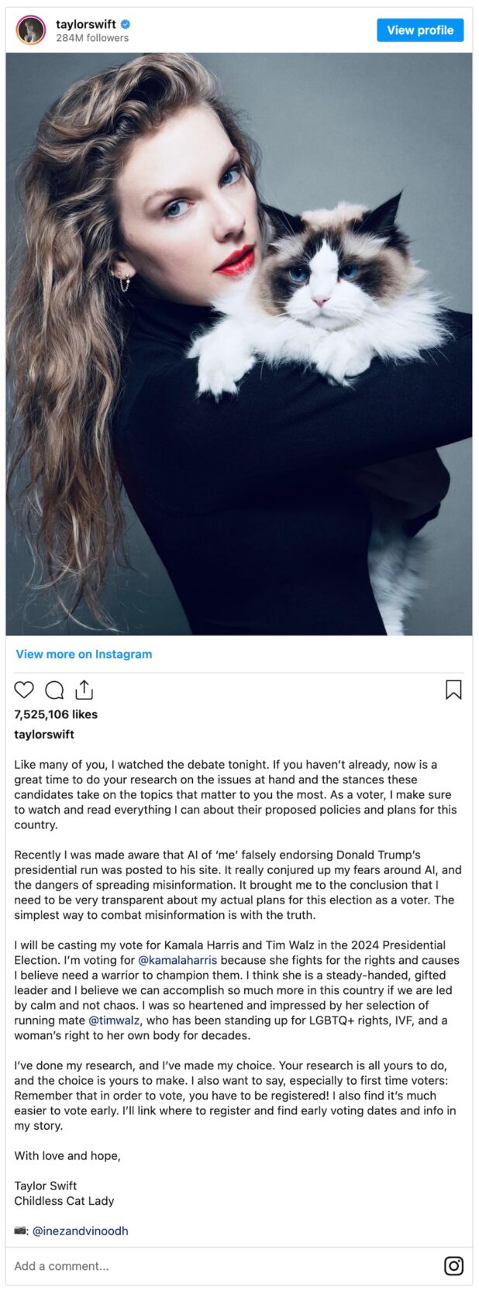The height and width of the screenshot is (1294, 479).
Task: Open the @kamalaharris mention link
Action: coord(177,960)
